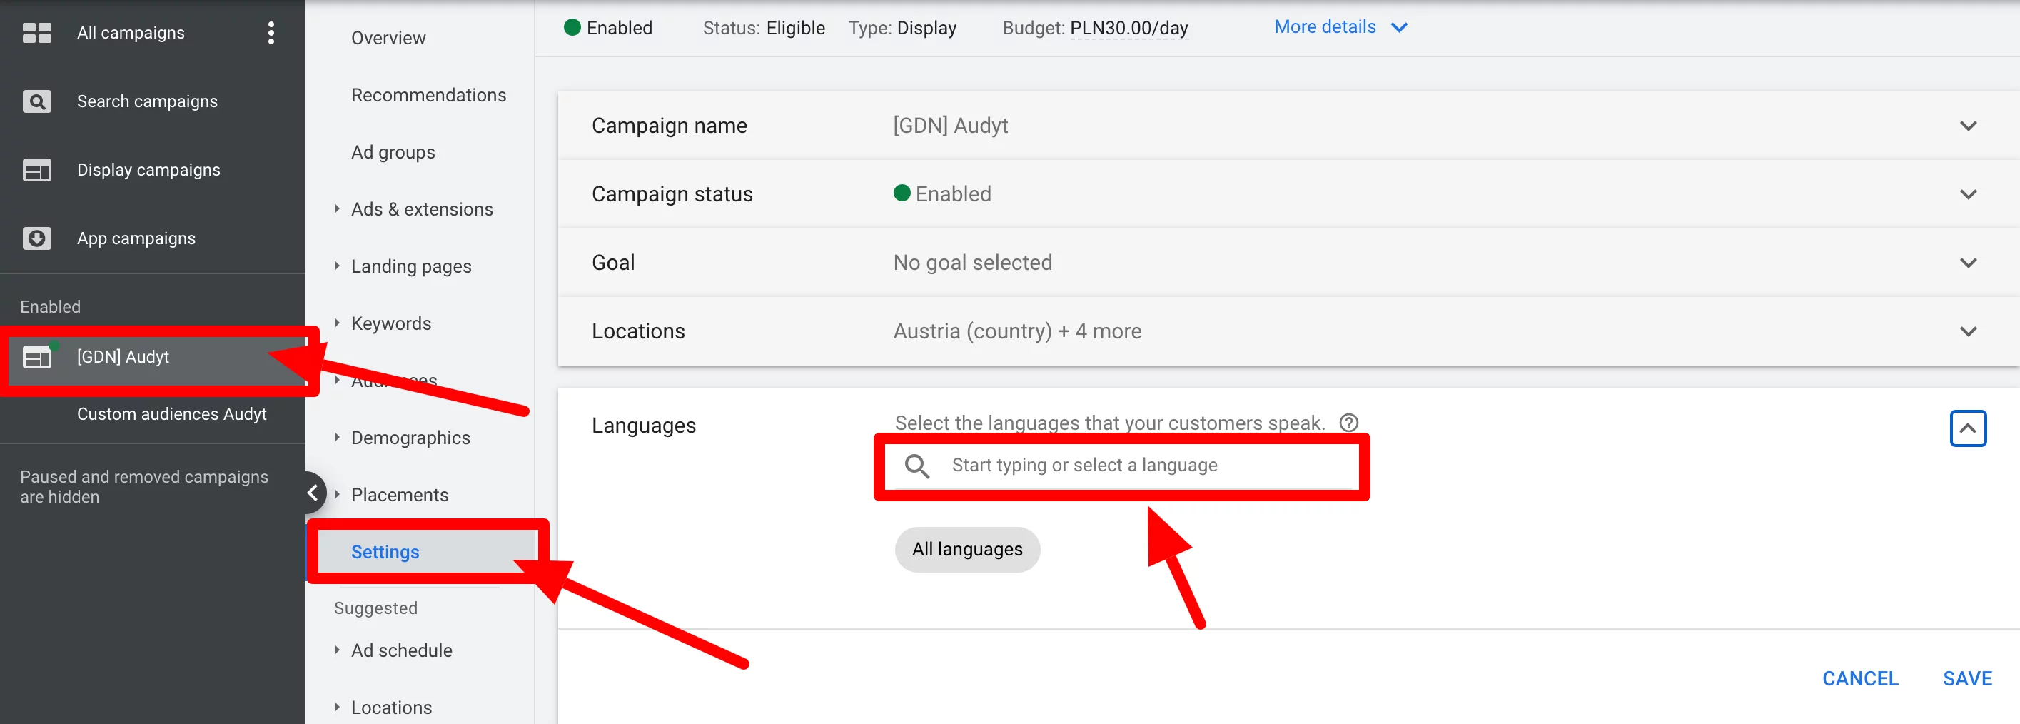This screenshot has height=724, width=2020.
Task: Expand Placements arrow
Action: coord(337,494)
